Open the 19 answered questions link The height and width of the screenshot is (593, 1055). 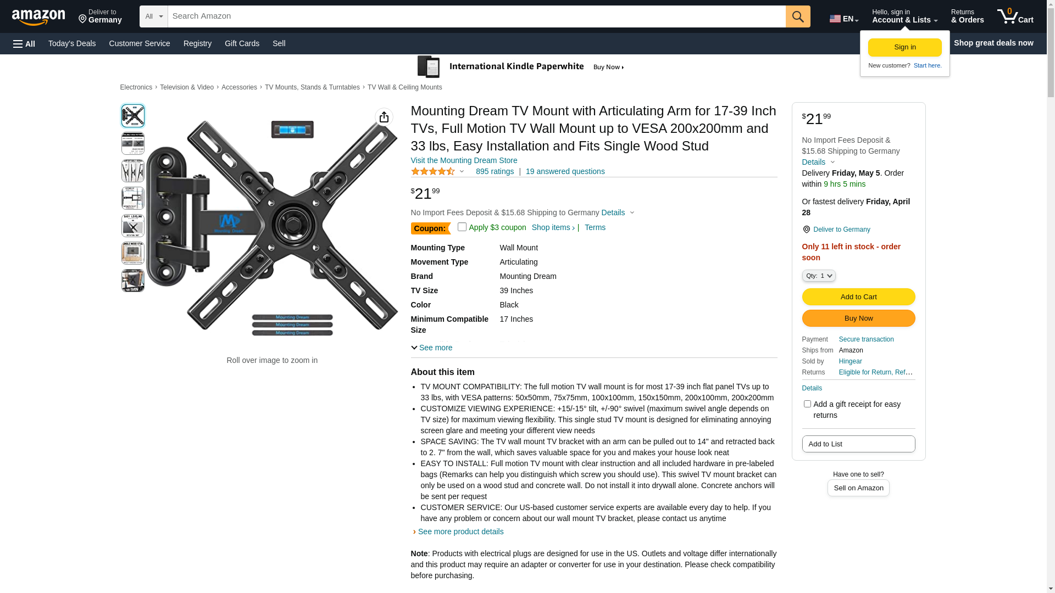pyautogui.click(x=565, y=171)
